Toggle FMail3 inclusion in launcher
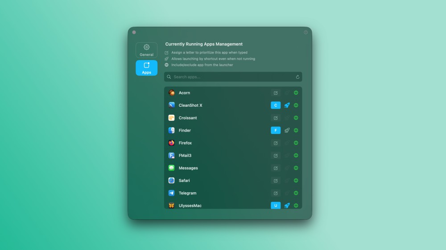This screenshot has width=446, height=250. pos(296,156)
